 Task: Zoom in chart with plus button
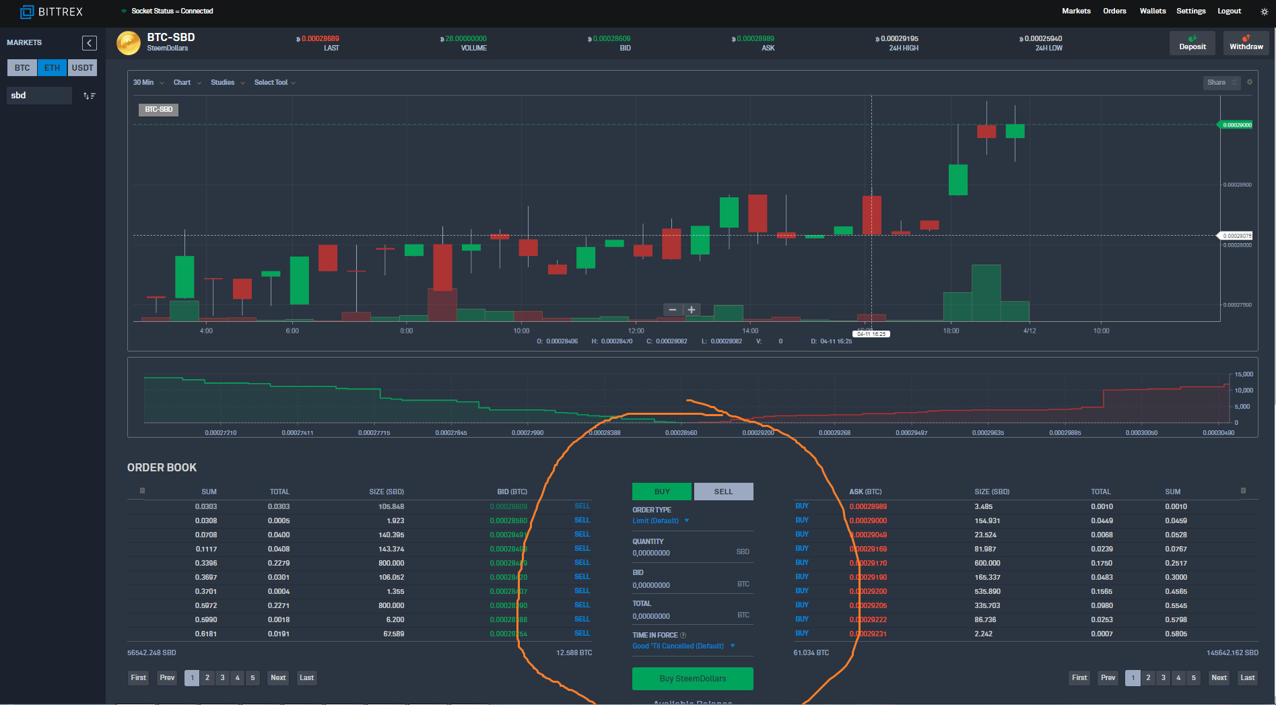pyautogui.click(x=692, y=310)
